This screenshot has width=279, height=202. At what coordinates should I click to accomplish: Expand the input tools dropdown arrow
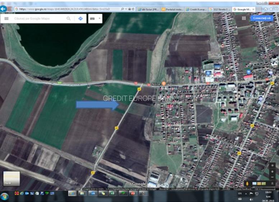99,18
